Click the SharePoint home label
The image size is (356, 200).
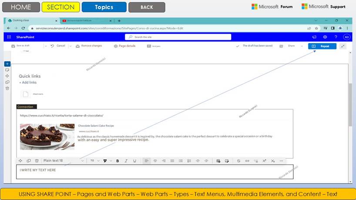tap(25, 37)
